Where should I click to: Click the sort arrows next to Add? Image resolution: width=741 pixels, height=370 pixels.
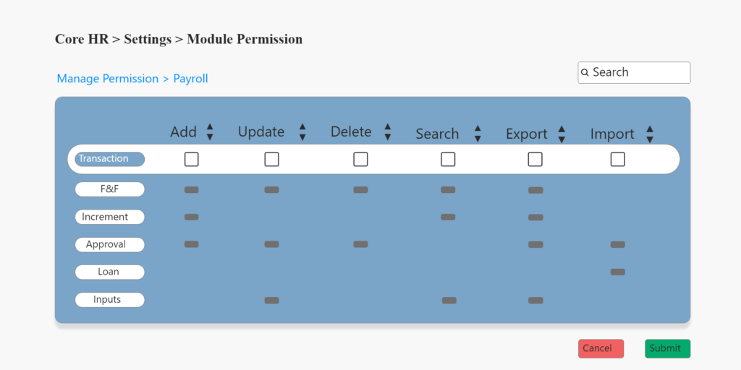point(210,132)
